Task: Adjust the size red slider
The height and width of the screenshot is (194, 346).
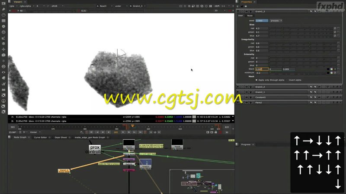Action: click(x=301, y=28)
